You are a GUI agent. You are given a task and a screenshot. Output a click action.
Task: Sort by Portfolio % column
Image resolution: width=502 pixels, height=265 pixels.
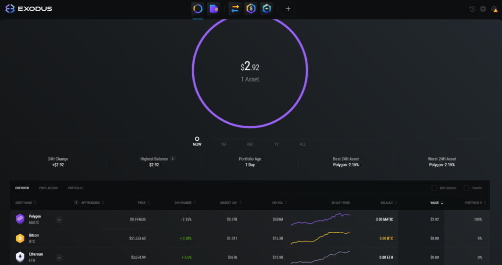pyautogui.click(x=475, y=203)
